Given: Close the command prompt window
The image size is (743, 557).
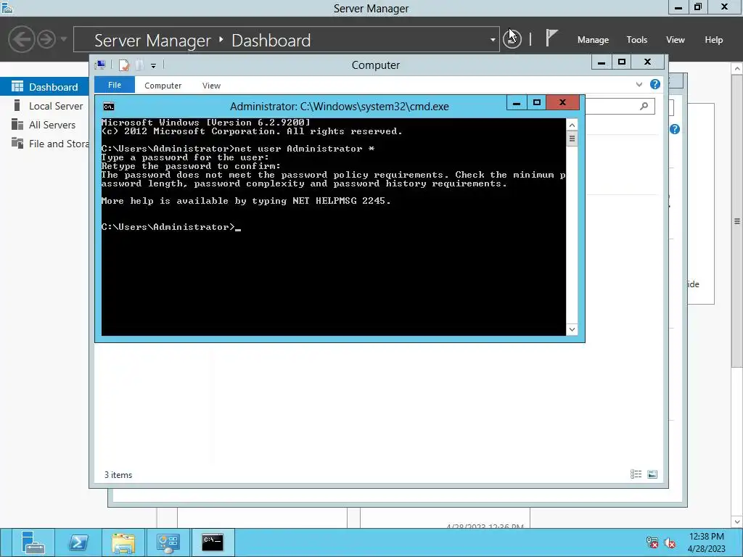Looking at the screenshot, I should (x=562, y=102).
